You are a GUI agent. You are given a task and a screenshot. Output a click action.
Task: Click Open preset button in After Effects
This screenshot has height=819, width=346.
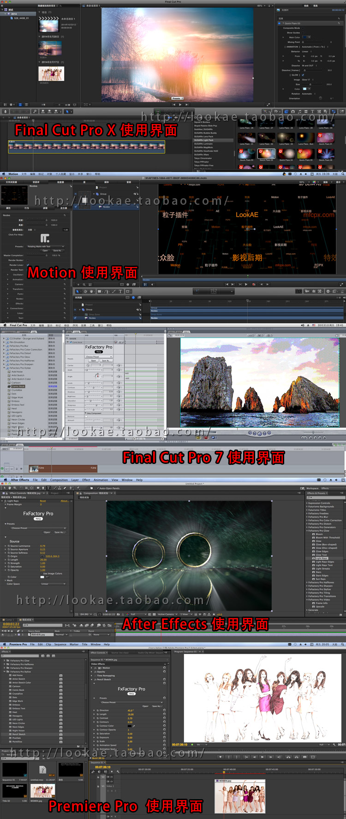pos(47,533)
